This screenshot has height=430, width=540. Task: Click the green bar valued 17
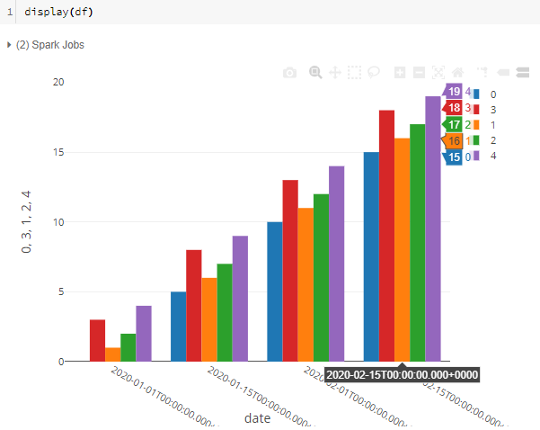coord(418,243)
